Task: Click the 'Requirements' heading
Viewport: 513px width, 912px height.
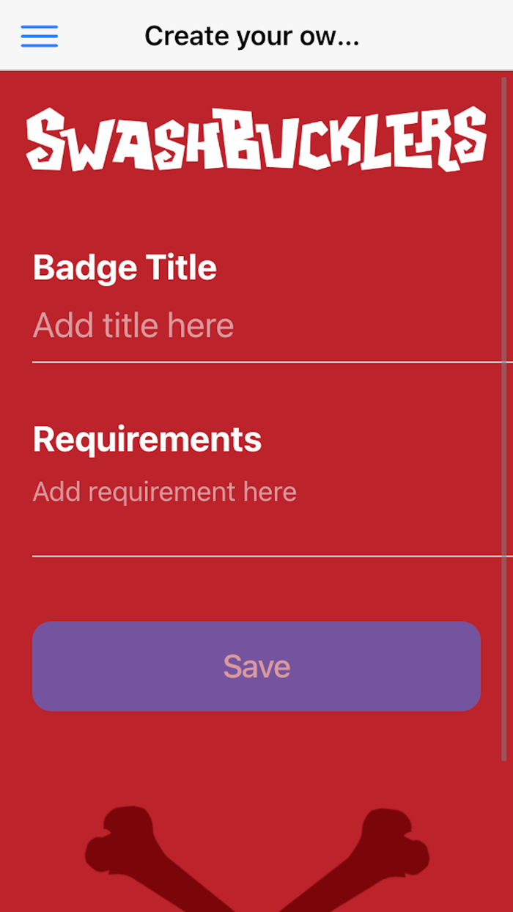Action: (x=147, y=439)
